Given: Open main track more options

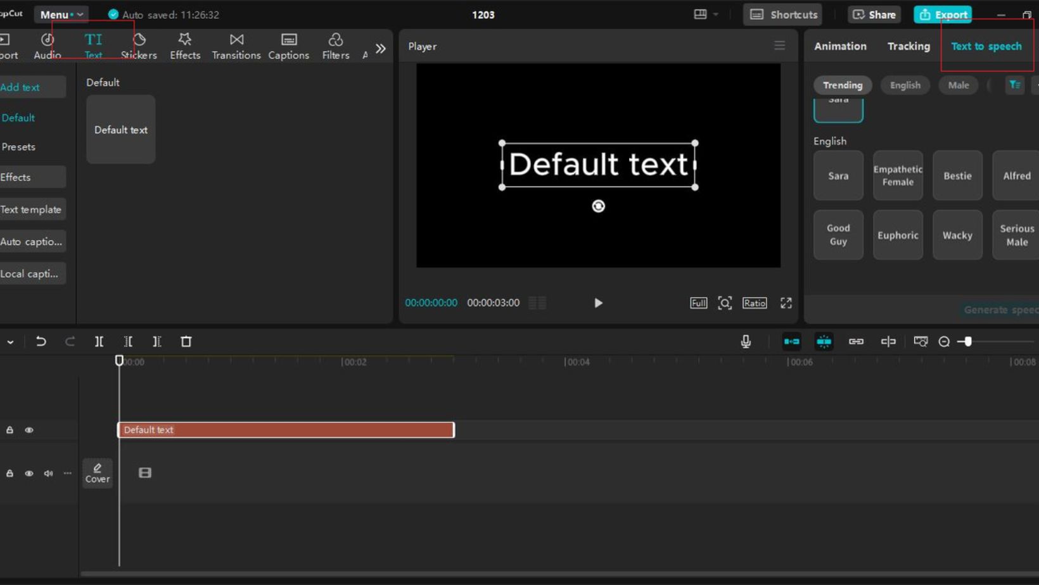Looking at the screenshot, I should [x=68, y=474].
